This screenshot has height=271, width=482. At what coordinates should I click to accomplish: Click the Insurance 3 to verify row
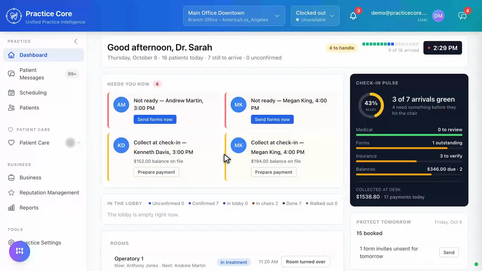pyautogui.click(x=409, y=158)
